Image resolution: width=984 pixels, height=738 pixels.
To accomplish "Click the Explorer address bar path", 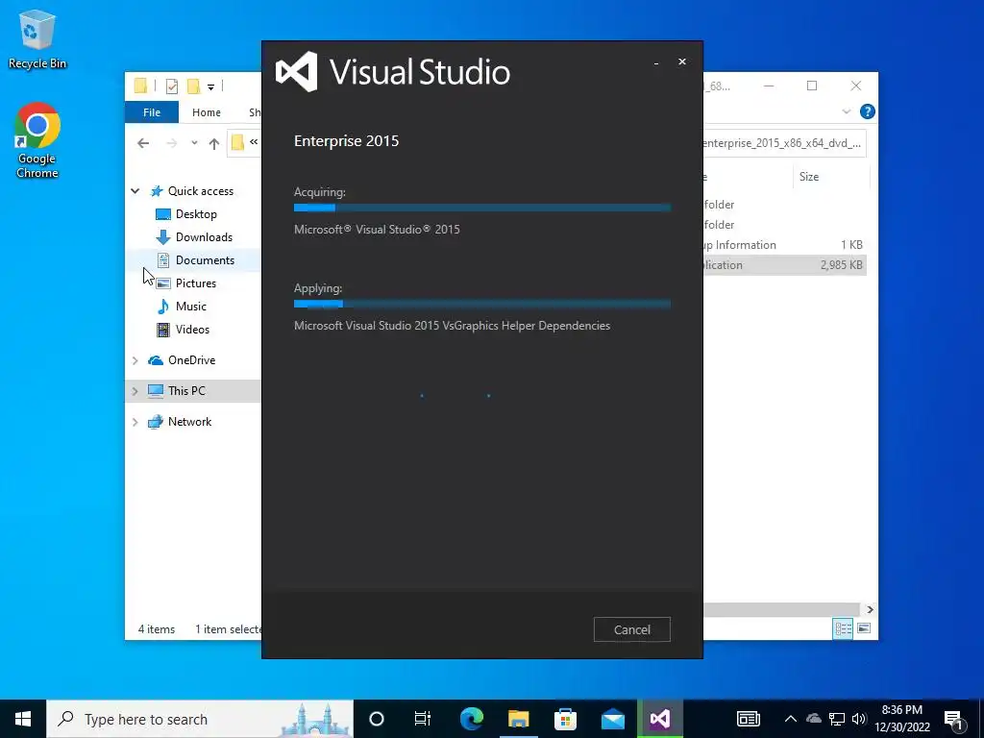I will pos(784,143).
